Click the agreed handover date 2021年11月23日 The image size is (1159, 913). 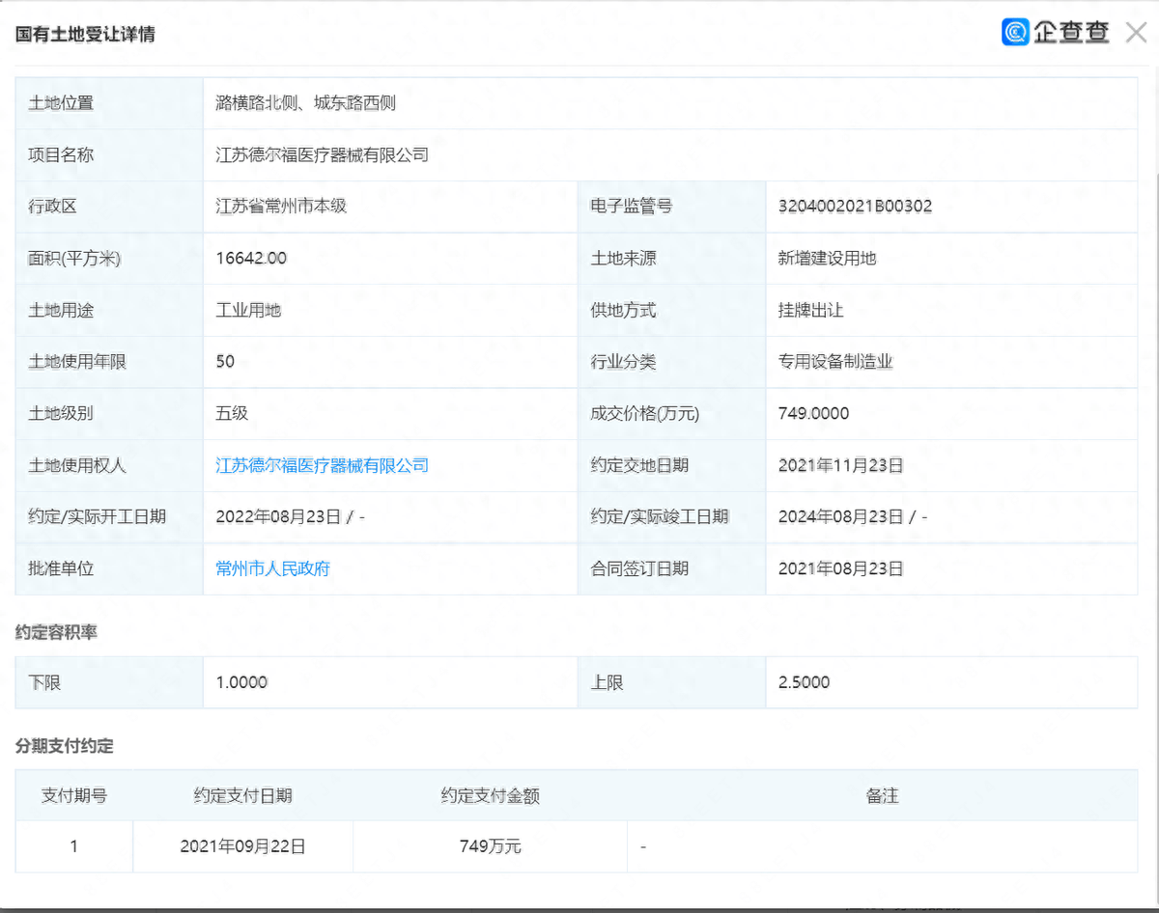point(840,465)
